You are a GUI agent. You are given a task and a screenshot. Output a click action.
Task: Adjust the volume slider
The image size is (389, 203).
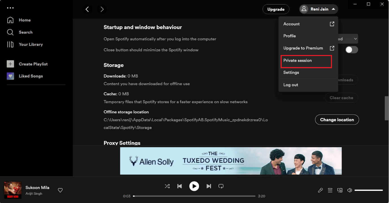click(369, 190)
